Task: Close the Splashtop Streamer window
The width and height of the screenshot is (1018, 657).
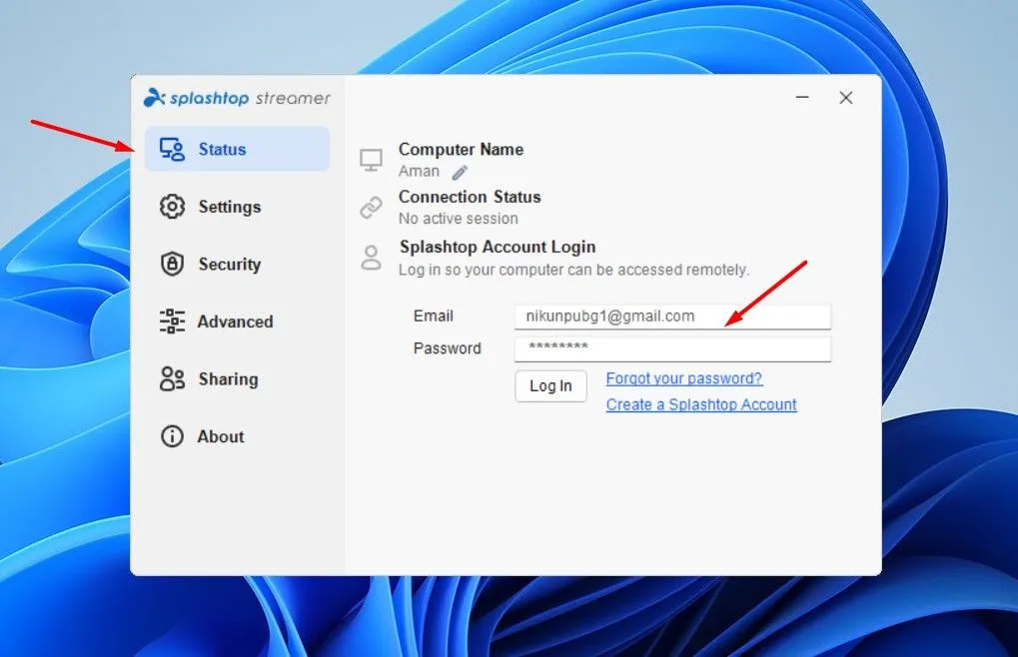Action: [846, 98]
